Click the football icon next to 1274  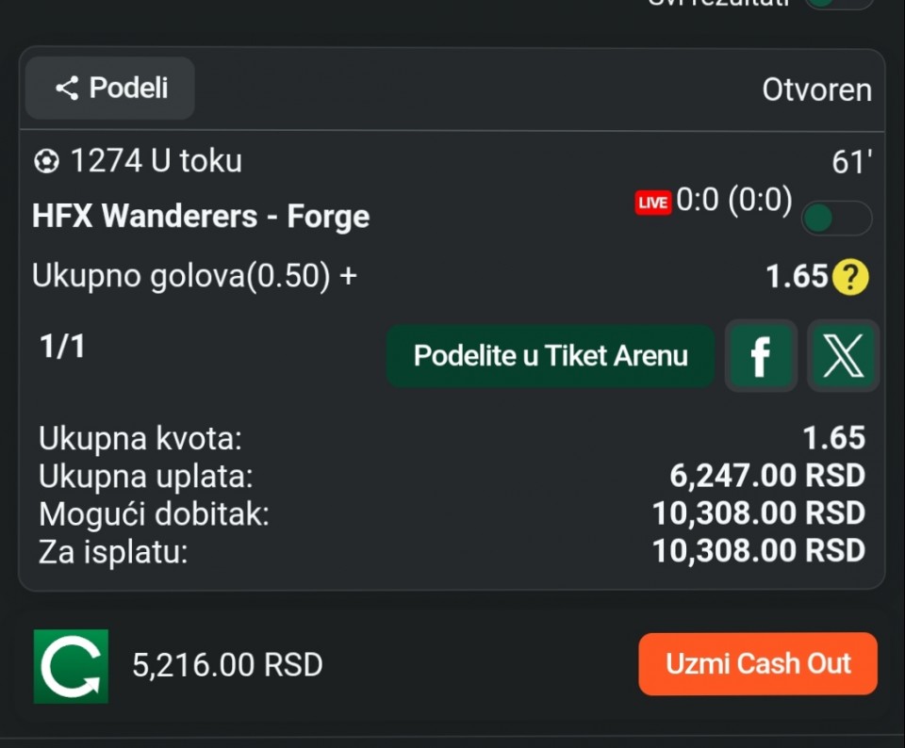click(x=46, y=161)
